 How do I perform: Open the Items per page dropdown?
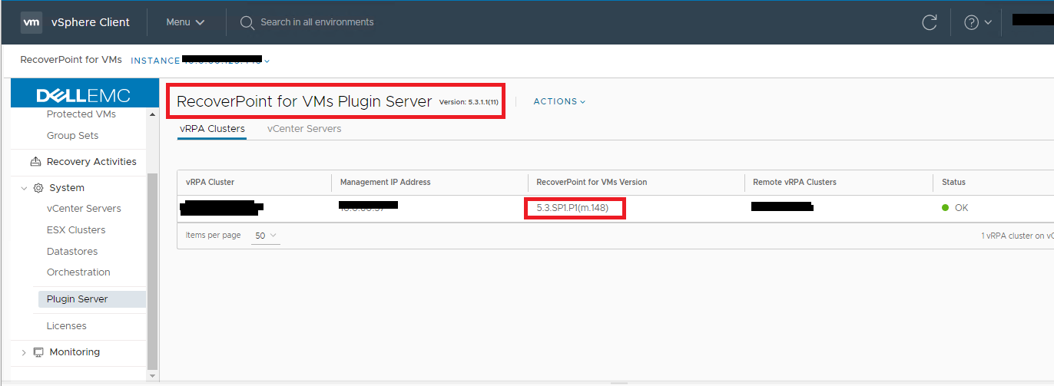[x=265, y=236]
